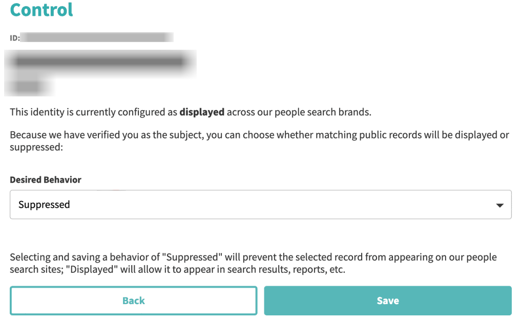
Task: Activate Save to apply Suppressed behavior
Action: [x=387, y=301]
